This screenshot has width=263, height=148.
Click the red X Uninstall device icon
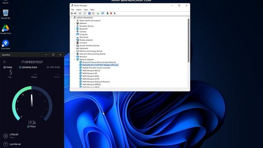click(111, 13)
